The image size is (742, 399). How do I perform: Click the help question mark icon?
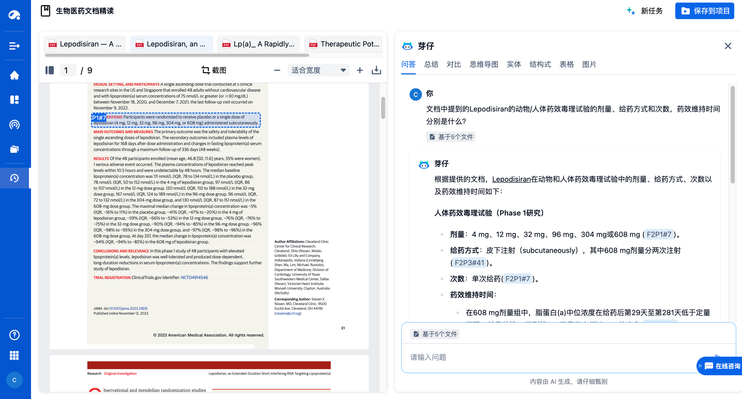[14, 335]
